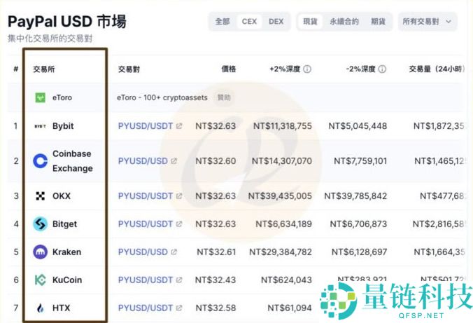Click the 贊助 sponsored badge
This screenshot has height=323, width=473.
[x=224, y=97]
